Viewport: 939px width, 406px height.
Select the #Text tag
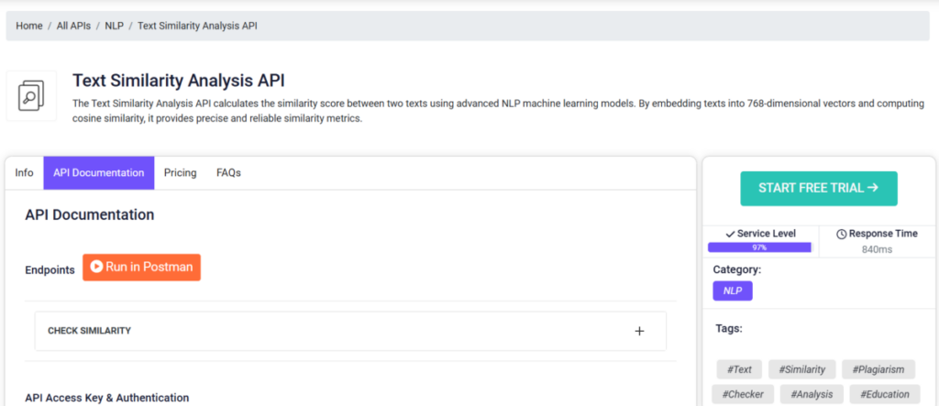739,369
